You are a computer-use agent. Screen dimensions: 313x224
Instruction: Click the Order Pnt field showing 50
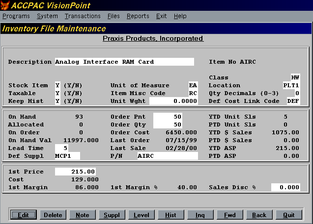point(168,117)
